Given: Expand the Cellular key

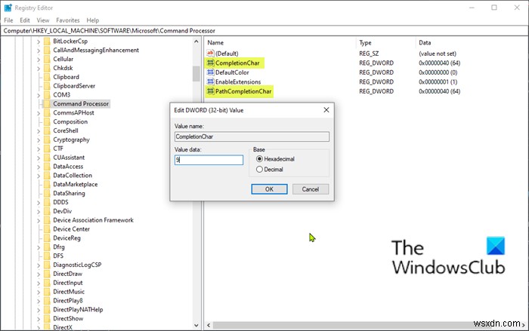Looking at the screenshot, I should tap(38, 60).
